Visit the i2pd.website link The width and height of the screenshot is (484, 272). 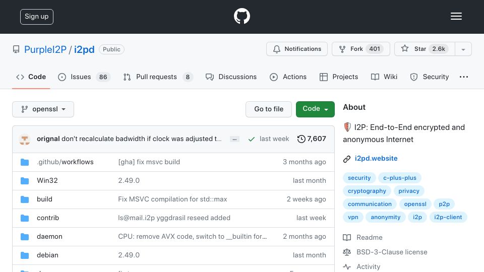[x=376, y=159]
